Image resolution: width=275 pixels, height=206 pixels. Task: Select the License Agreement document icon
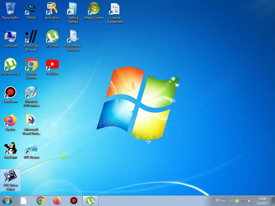(x=115, y=13)
